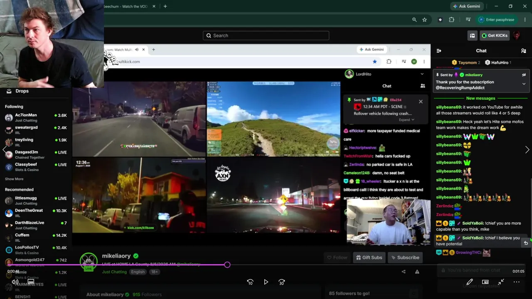Bookmark this page with the star icon
The height and width of the screenshot is (299, 532).
click(424, 20)
